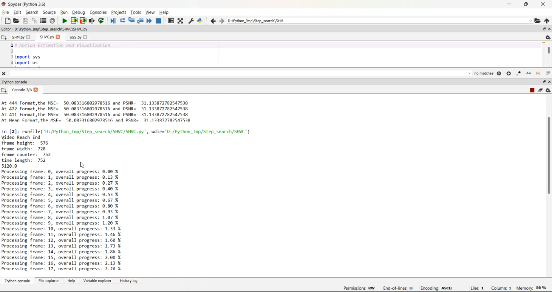
Task: Maximize the current pane icon
Action: tap(180, 21)
